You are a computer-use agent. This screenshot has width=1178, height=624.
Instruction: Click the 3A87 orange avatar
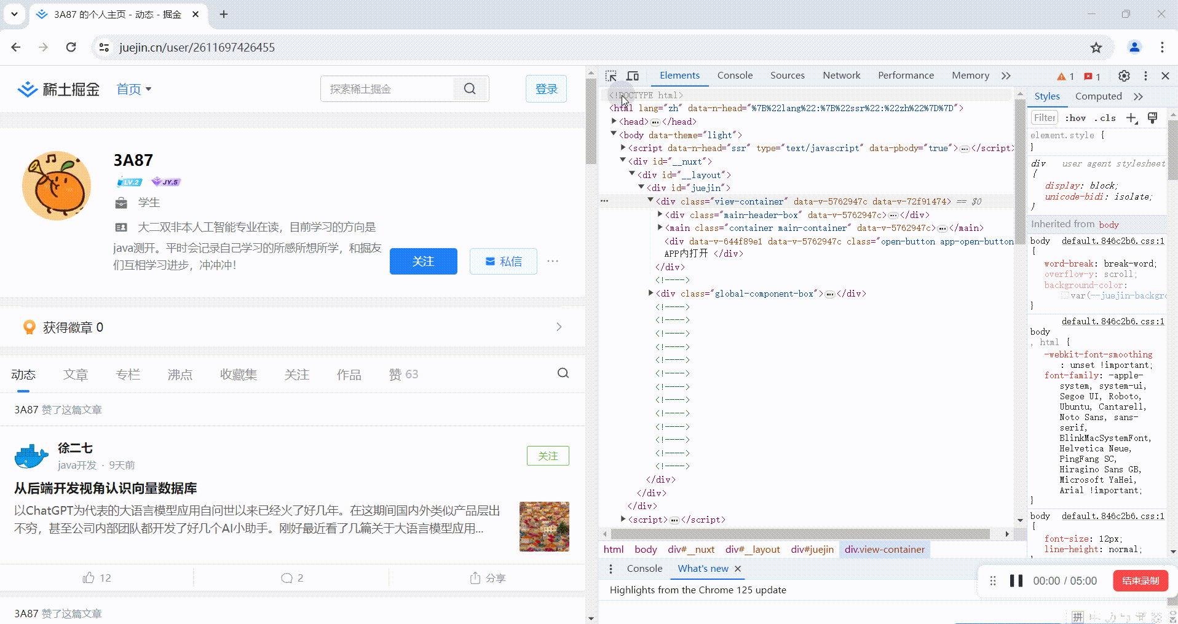pyautogui.click(x=57, y=185)
